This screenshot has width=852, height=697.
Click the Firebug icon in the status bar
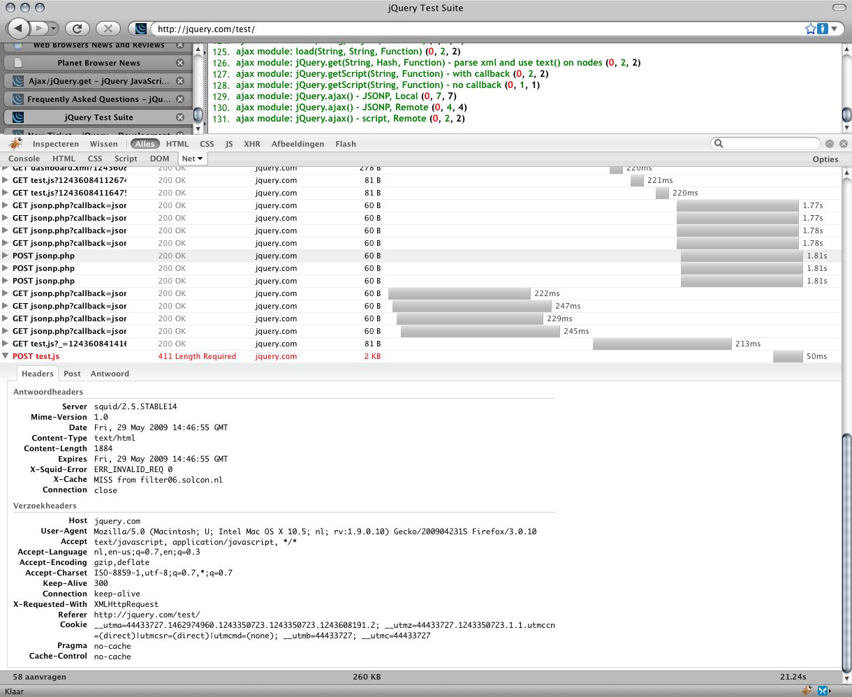[x=807, y=690]
